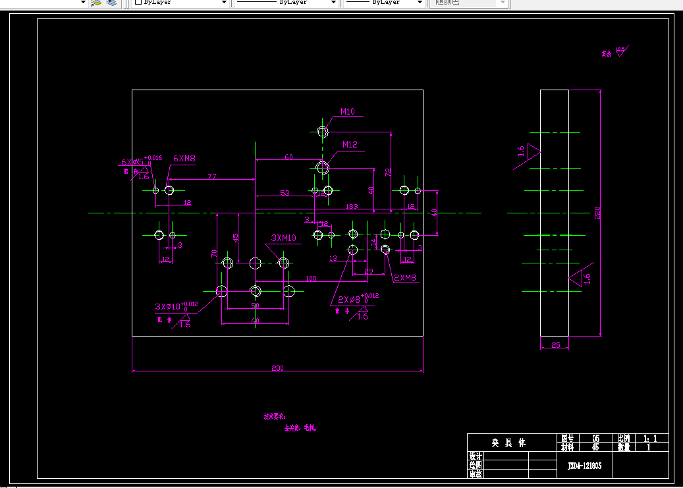683x488 pixels.
Task: Select the 去尖角、毛刺 note text
Action: [300, 428]
